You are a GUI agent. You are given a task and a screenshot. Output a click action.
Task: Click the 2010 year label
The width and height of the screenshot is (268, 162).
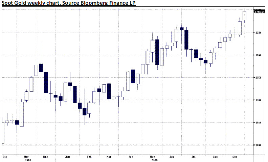click(154, 160)
